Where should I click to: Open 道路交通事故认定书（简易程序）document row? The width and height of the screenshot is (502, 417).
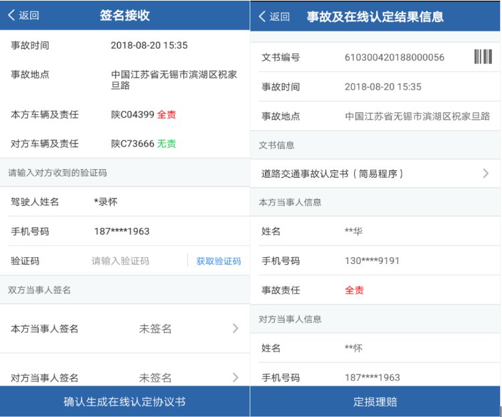(341, 174)
